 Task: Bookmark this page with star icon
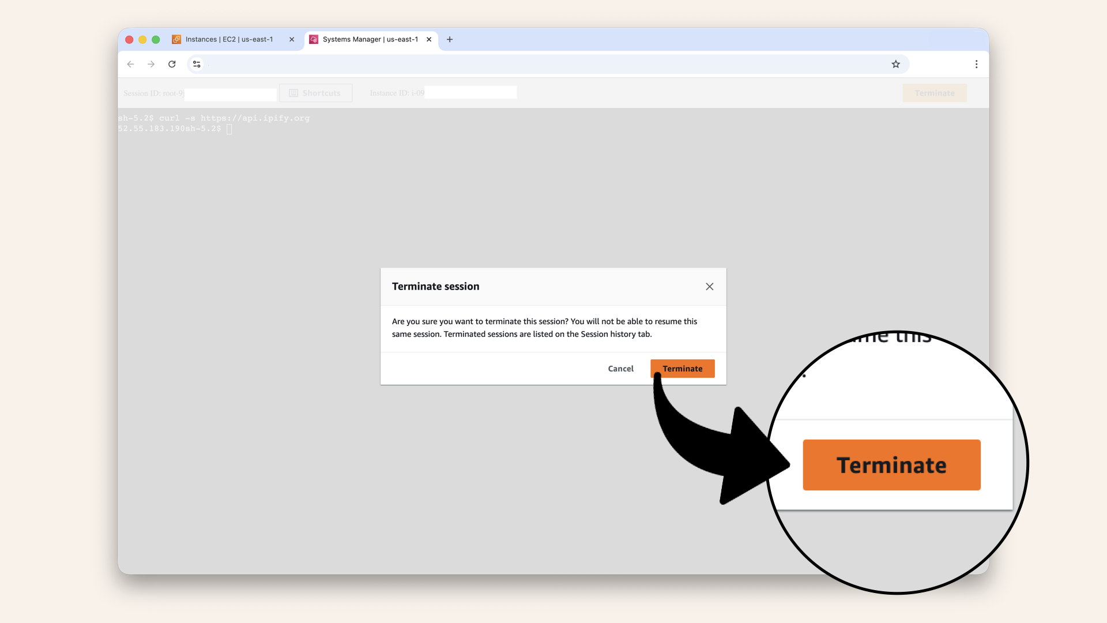895,64
